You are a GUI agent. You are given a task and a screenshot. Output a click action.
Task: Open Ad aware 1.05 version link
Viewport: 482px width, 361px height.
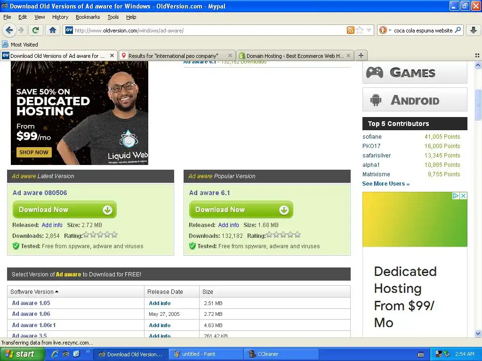31,303
